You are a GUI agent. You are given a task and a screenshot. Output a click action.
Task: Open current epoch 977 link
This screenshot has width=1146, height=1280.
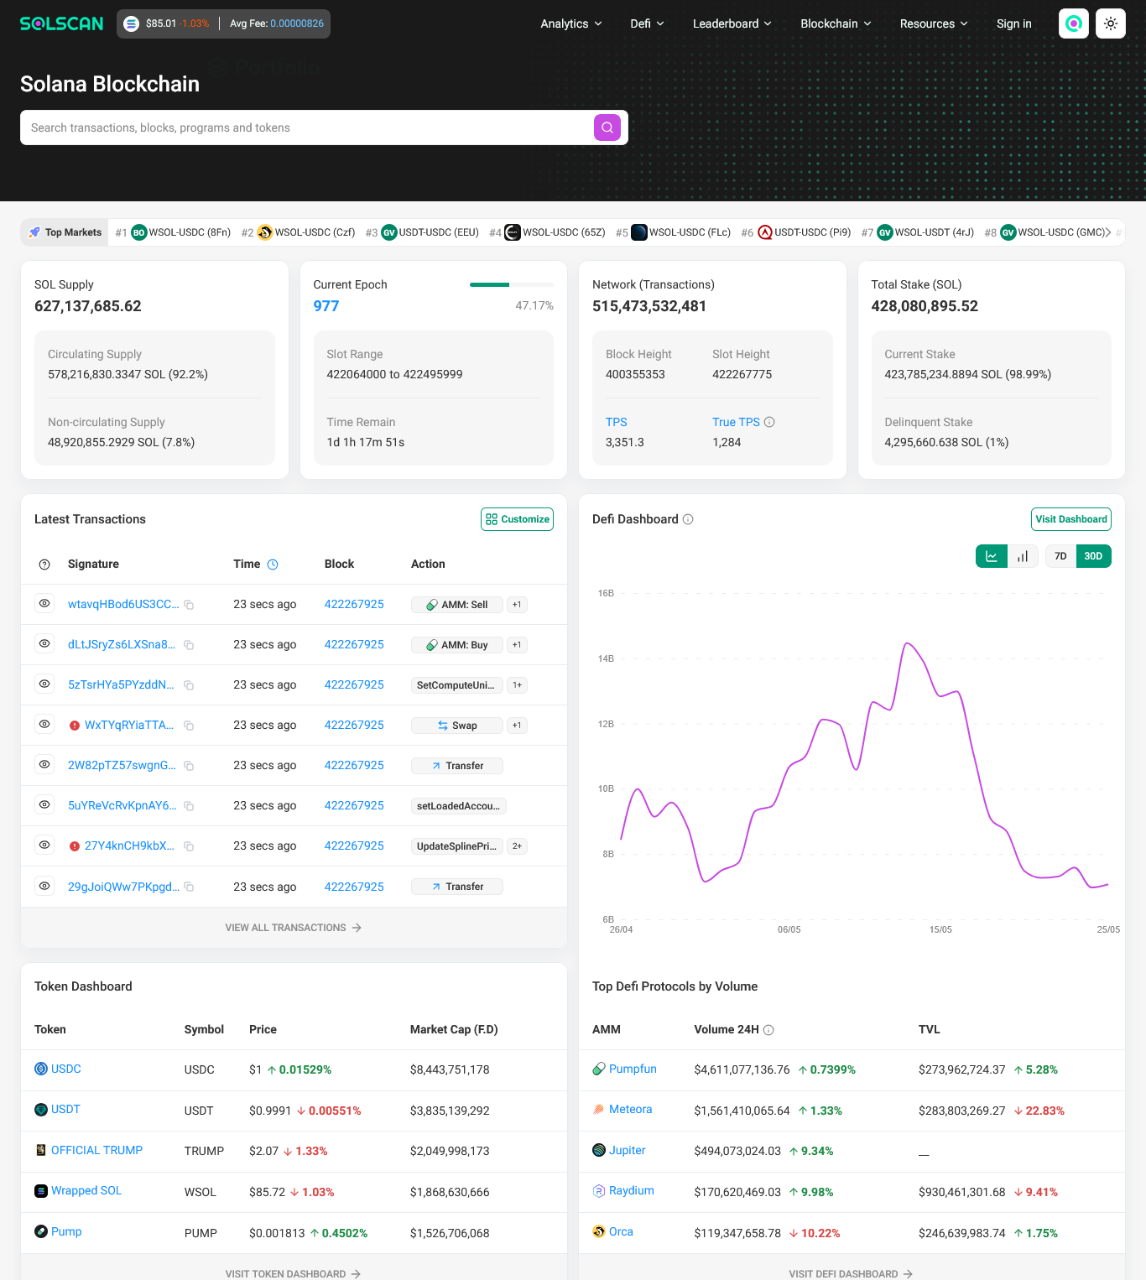coord(326,306)
